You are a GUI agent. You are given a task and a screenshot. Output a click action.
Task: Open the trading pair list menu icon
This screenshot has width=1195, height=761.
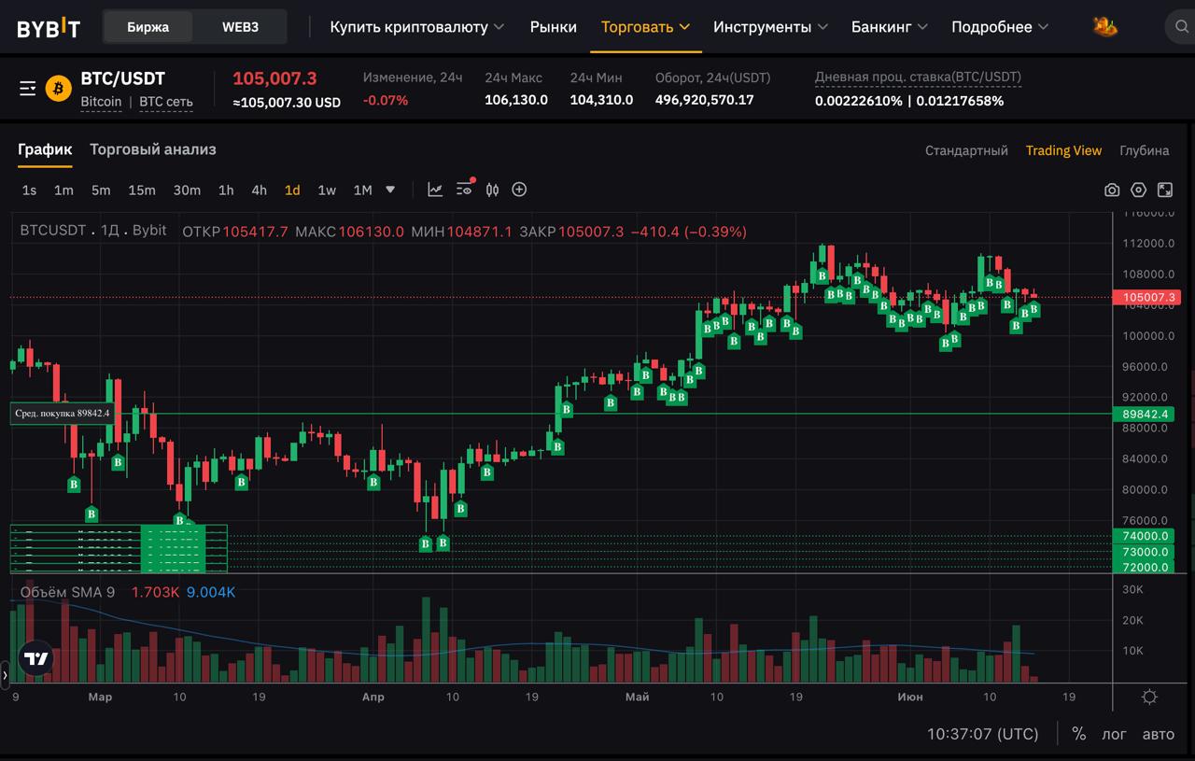click(28, 89)
